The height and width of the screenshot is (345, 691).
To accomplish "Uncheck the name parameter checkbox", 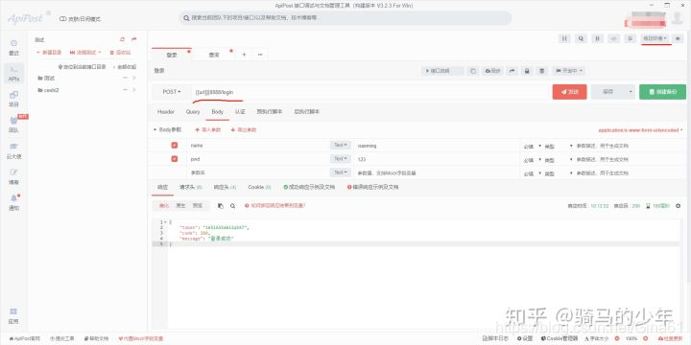I will pos(175,146).
